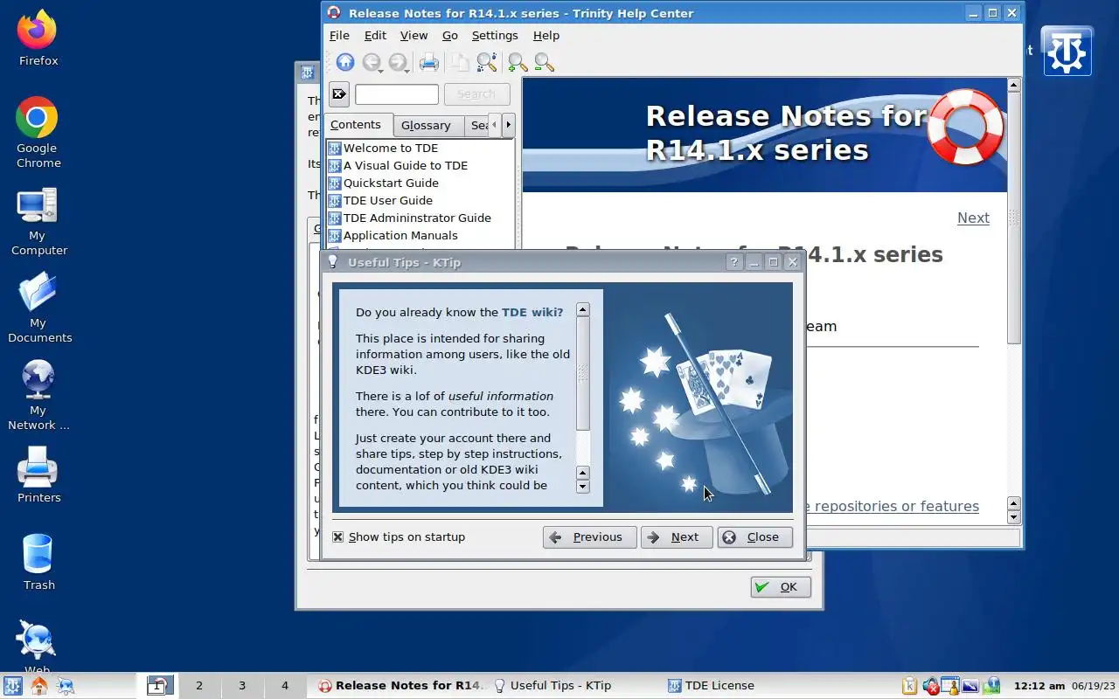Image resolution: width=1119 pixels, height=699 pixels.
Task: Click the display settings tray icon
Action: coord(972,686)
